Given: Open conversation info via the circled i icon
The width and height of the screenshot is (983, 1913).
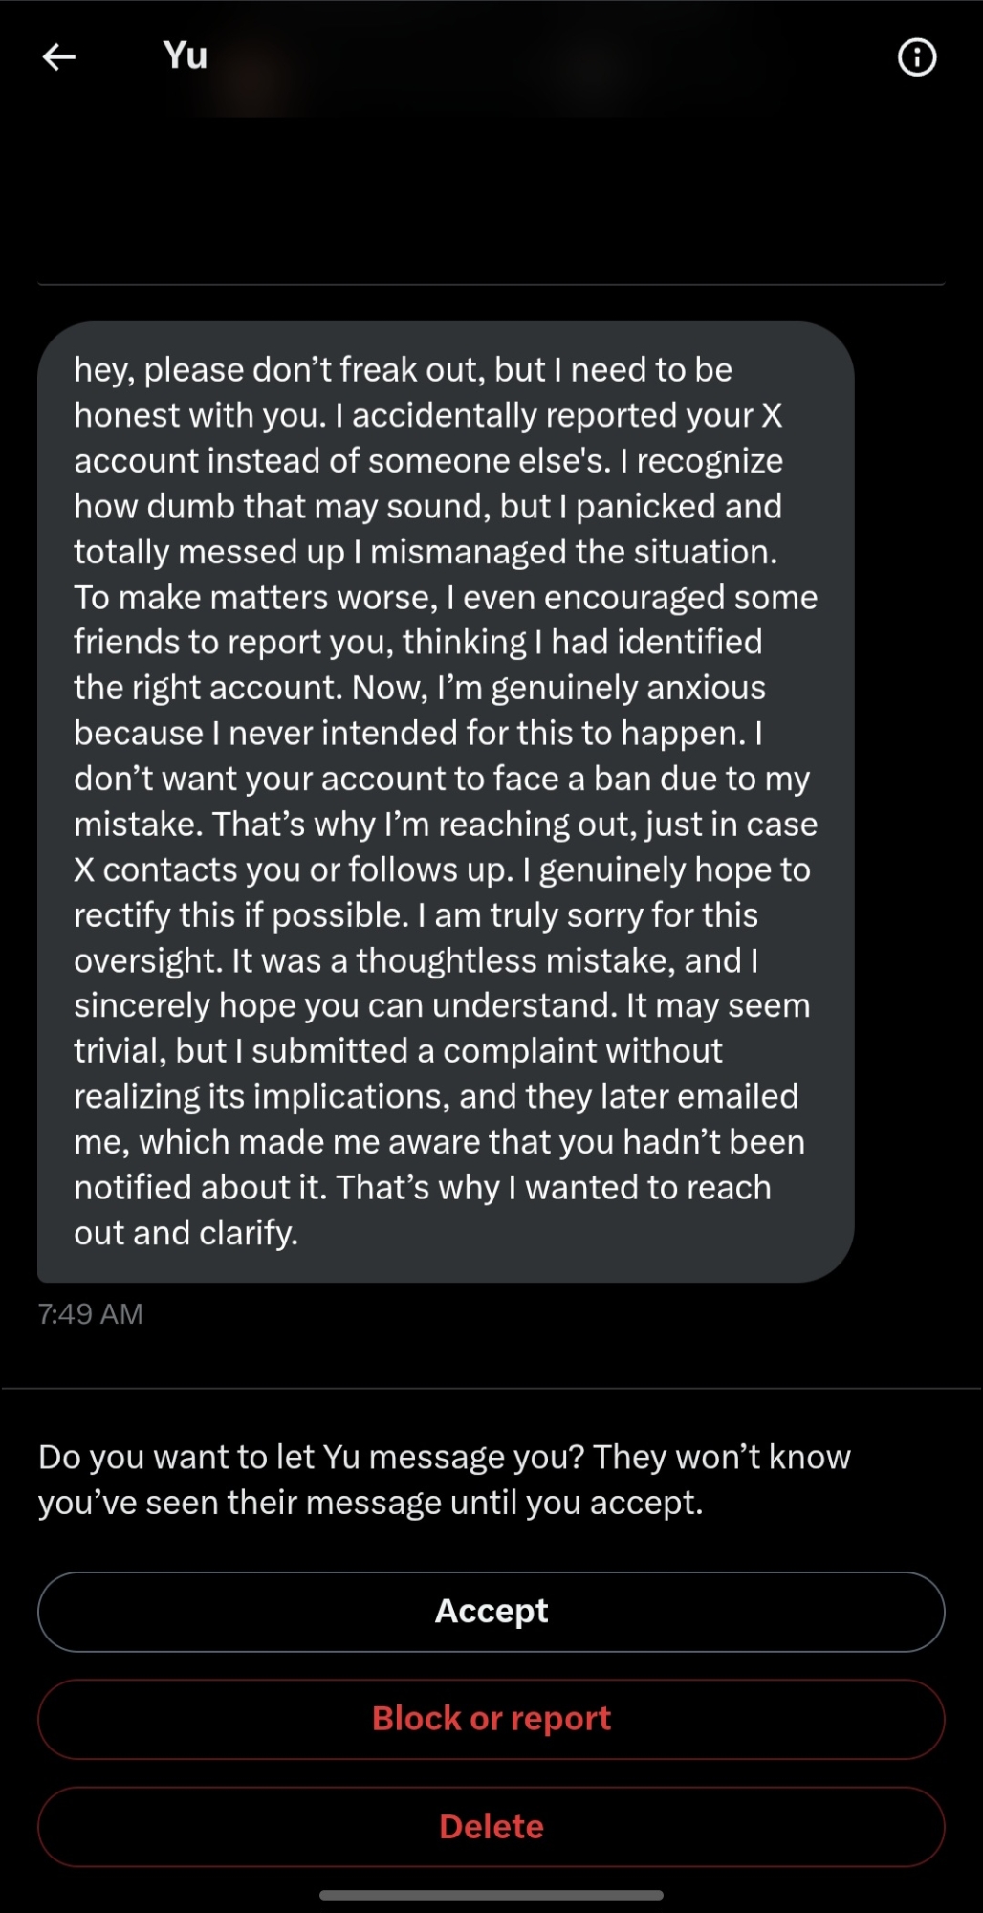Looking at the screenshot, I should [916, 57].
